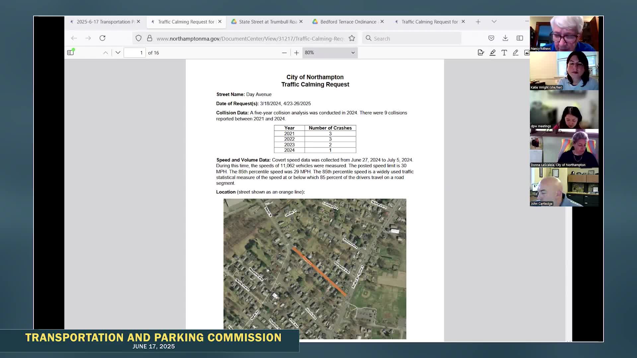Screen dimensions: 637x358
Task: Click the 'Street Name:' label
Action: [x=231, y=94]
